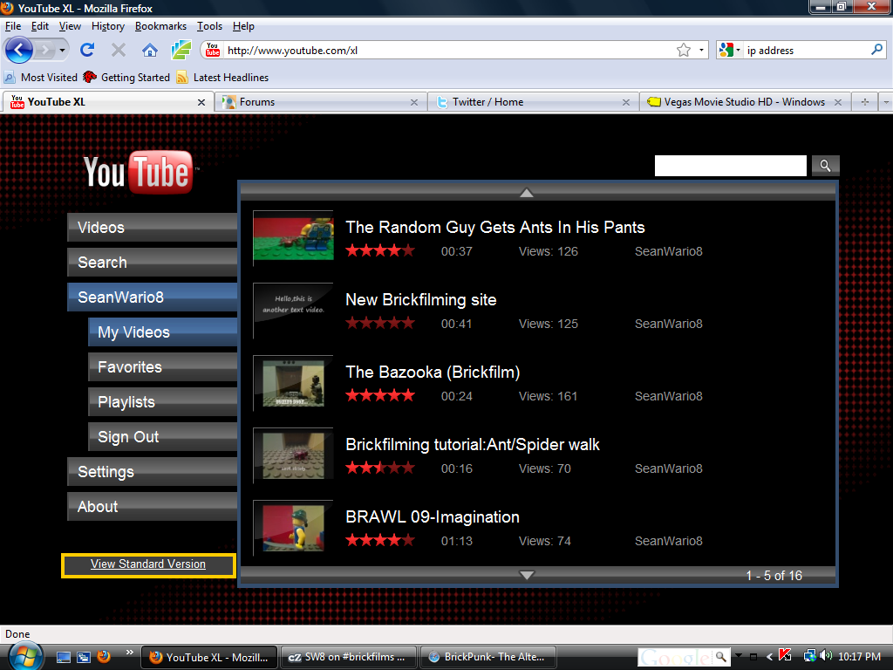This screenshot has height=670, width=893.
Task: Click the up arrow above the video list
Action: [x=527, y=193]
